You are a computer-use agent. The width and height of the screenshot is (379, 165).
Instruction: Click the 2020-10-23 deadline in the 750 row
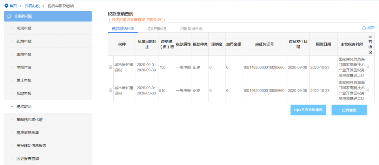[x=320, y=67]
